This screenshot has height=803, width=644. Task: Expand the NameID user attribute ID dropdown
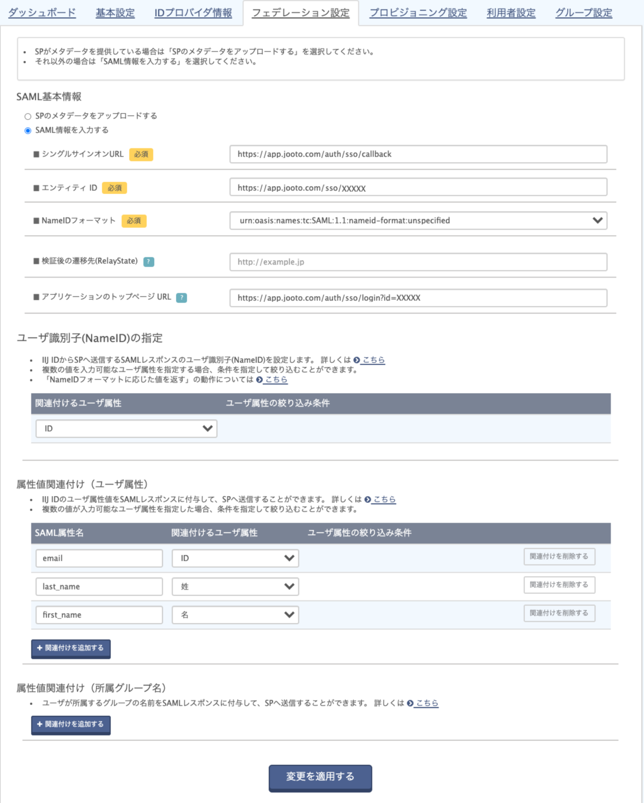pos(126,429)
